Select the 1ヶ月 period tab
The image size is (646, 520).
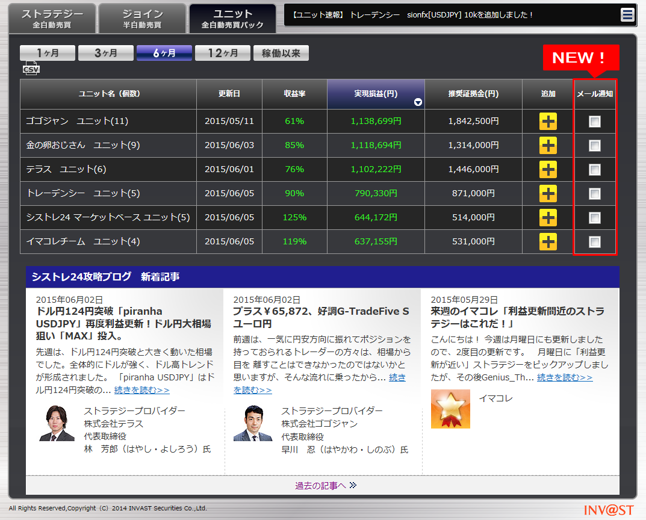(x=48, y=53)
